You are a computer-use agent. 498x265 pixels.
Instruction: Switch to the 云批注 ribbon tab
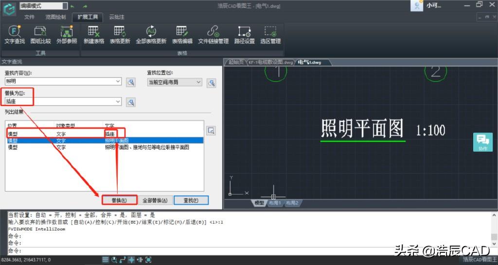(117, 17)
